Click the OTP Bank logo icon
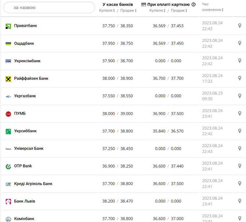 coord(8,166)
